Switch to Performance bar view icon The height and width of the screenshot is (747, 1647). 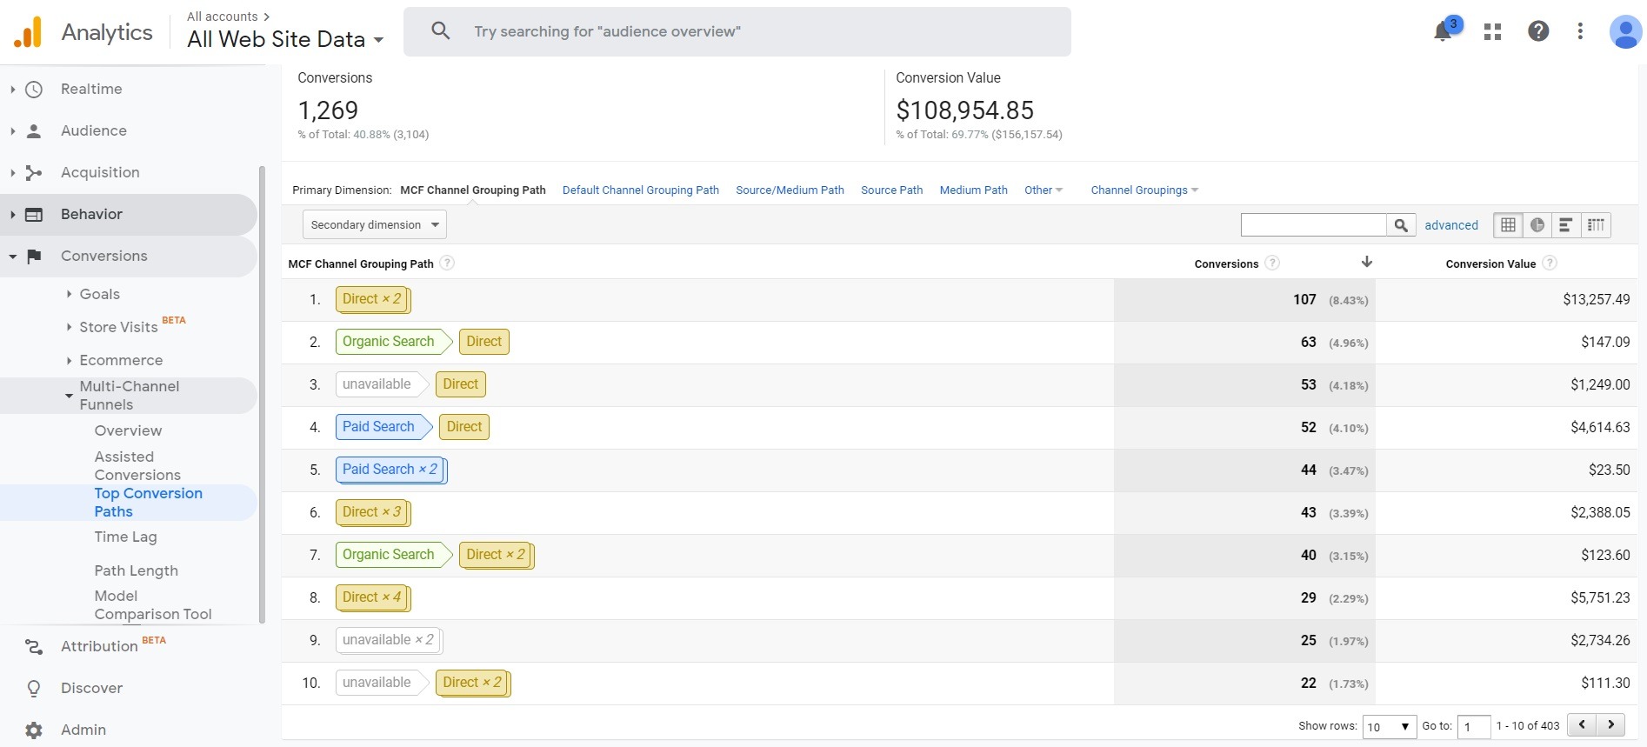[1566, 225]
